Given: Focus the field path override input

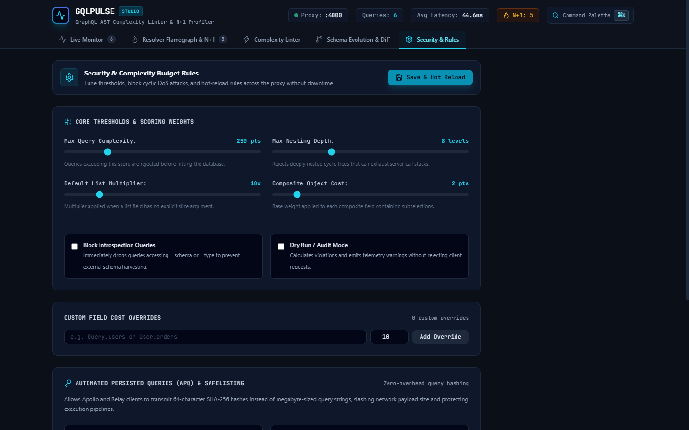Looking at the screenshot, I should click(x=215, y=337).
